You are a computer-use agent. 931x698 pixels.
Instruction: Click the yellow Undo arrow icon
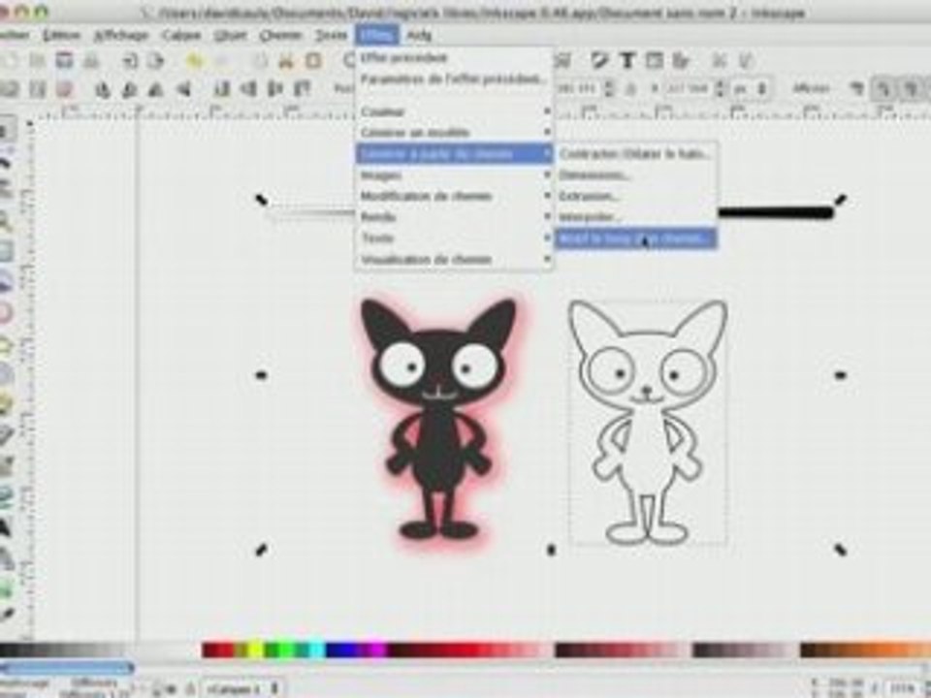pos(194,60)
